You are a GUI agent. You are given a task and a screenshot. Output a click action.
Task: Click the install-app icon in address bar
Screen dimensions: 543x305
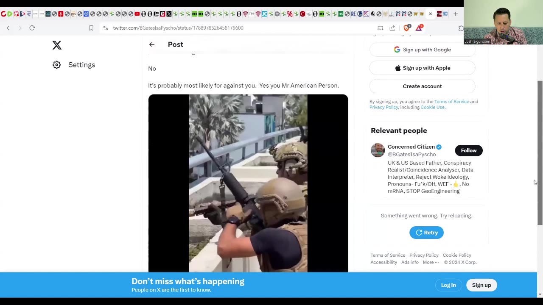click(380, 28)
